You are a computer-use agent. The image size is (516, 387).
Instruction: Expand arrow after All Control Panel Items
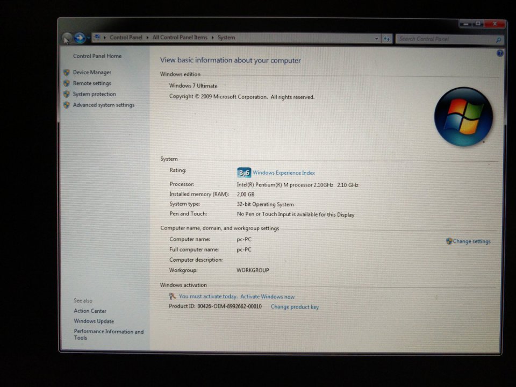[213, 38]
